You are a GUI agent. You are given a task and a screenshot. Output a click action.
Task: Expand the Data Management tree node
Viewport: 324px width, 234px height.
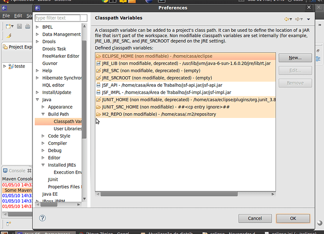(38, 34)
